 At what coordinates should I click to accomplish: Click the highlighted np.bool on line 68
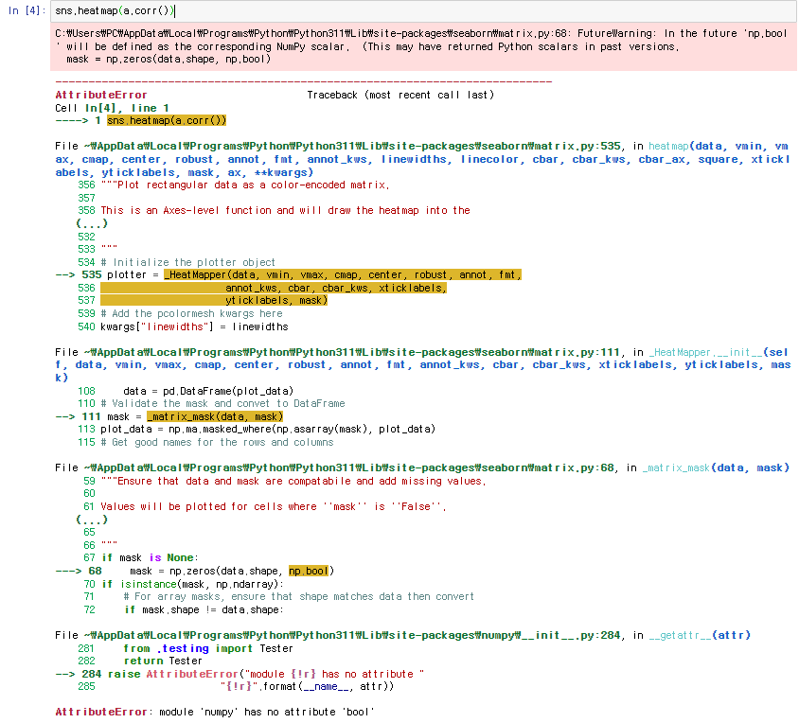(310, 571)
